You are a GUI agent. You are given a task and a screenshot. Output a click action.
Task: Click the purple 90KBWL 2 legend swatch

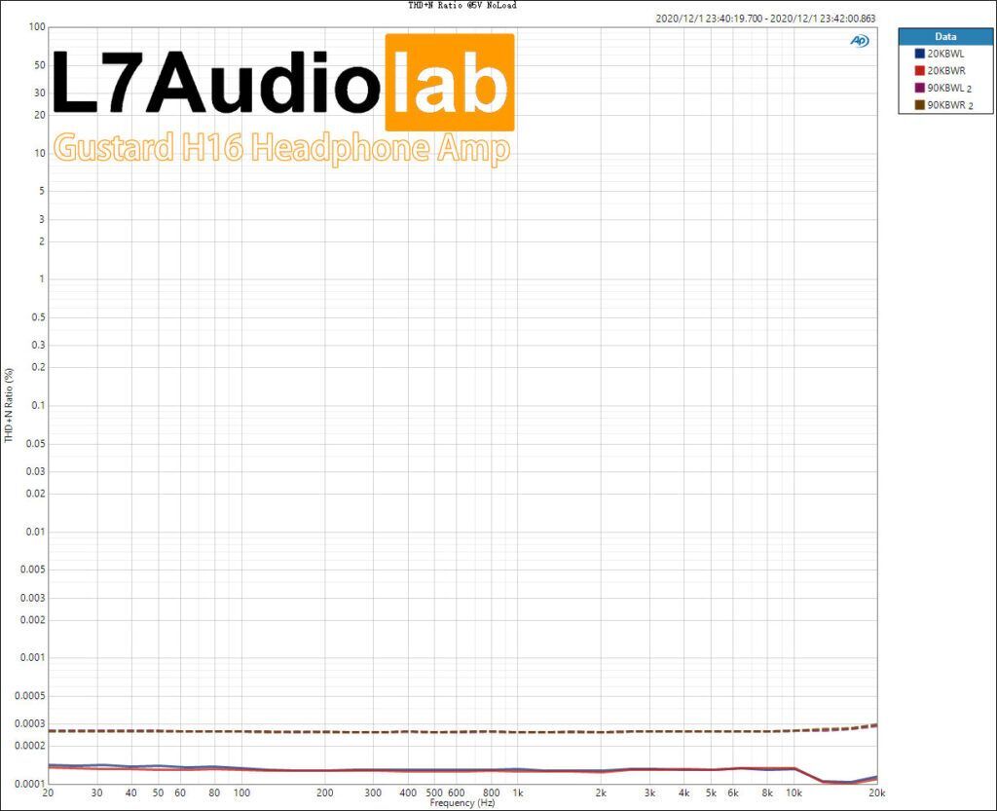pos(919,88)
